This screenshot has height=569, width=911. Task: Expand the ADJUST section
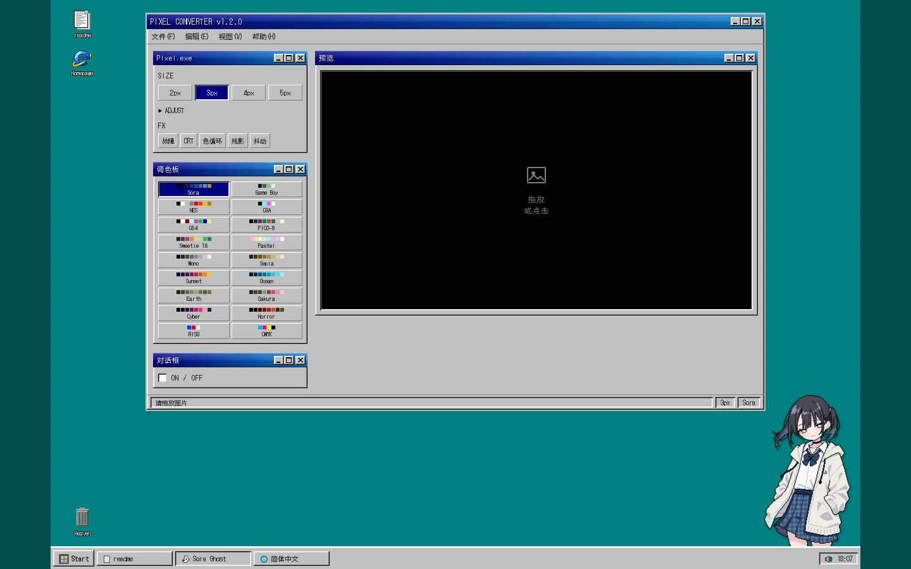171,111
